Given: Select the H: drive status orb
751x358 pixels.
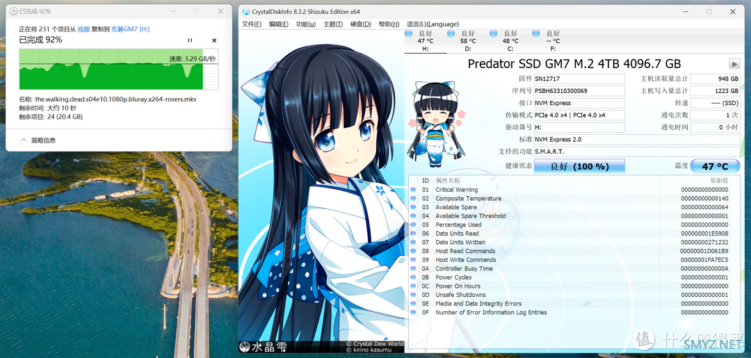Looking at the screenshot, I should [x=409, y=33].
